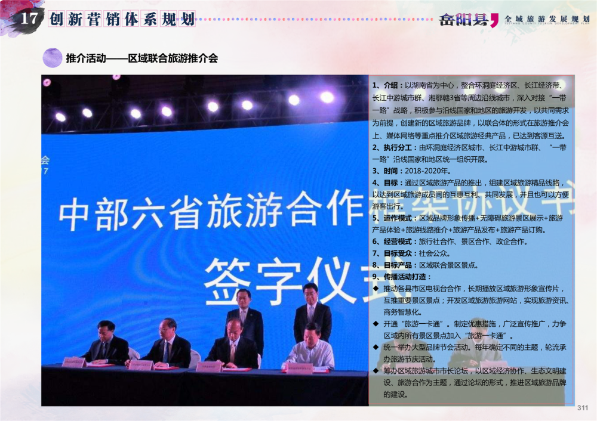Click the 全域旅游发展规划 header text
This screenshot has height=421, width=597.
(547, 18)
